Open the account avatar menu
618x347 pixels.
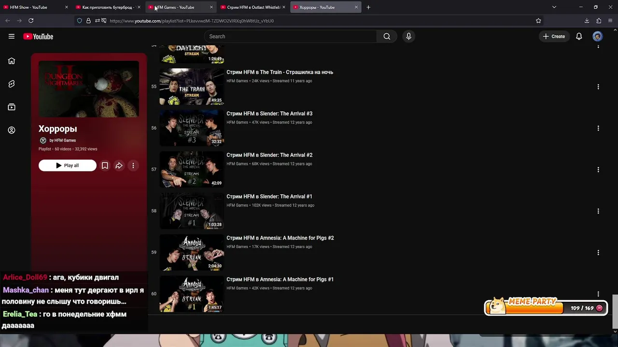pos(598,36)
